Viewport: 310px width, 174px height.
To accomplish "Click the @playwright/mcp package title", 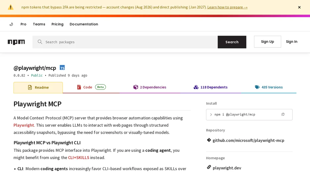I will pyautogui.click(x=35, y=68).
